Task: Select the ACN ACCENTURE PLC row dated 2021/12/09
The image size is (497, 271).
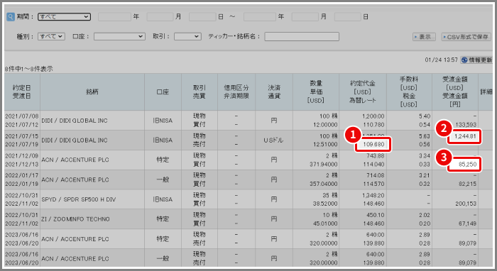Action: pos(248,160)
